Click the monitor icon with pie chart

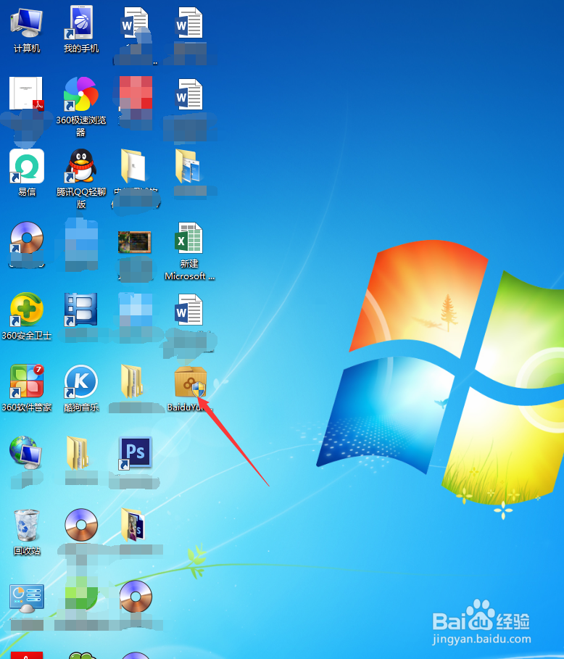[27, 599]
